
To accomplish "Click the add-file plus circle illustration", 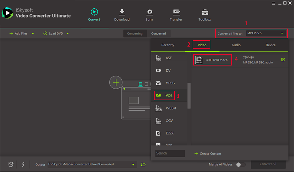I will (x=116, y=82).
